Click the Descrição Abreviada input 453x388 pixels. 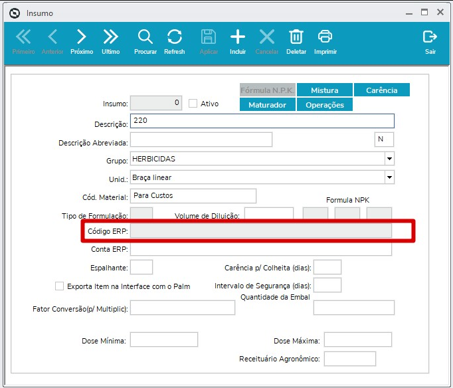coord(201,140)
